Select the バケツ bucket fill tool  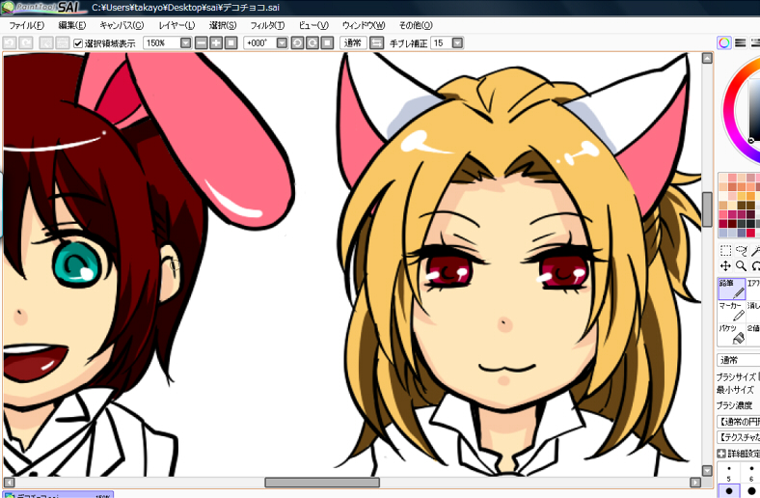pyautogui.click(x=731, y=334)
